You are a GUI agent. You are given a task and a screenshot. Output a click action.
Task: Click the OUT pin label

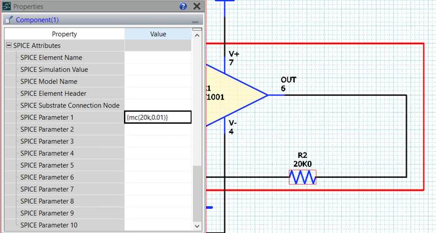[288, 80]
